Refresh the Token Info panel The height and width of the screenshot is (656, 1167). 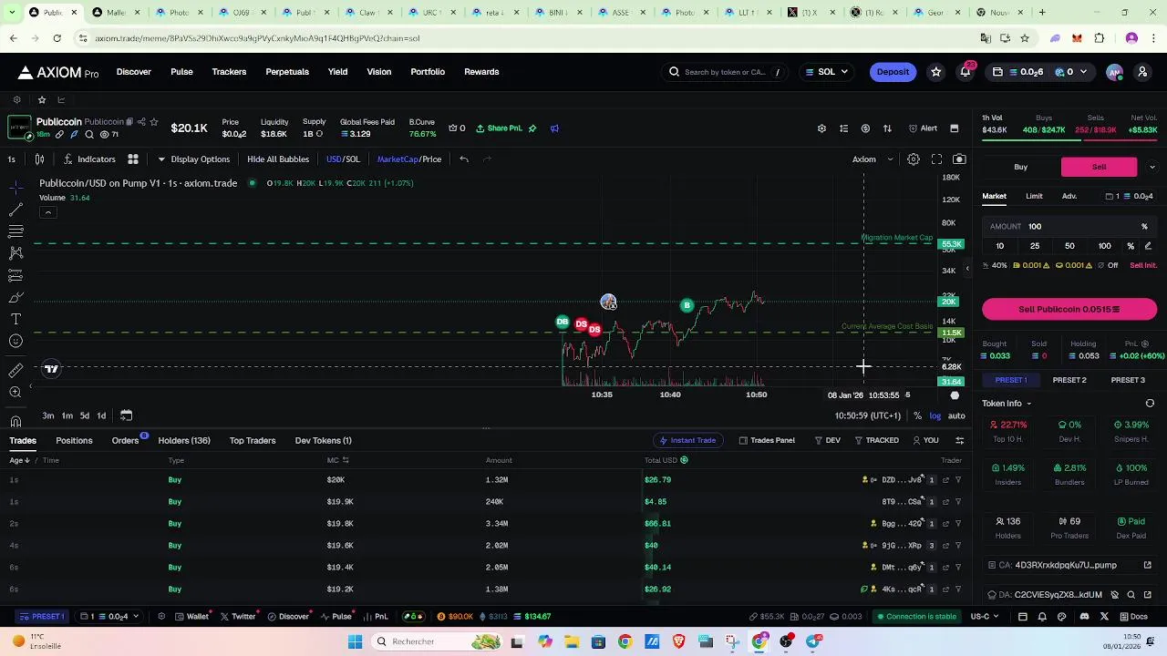1150,404
